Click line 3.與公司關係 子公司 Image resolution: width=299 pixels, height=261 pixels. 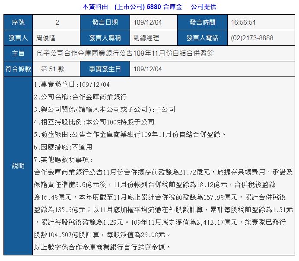coord(105,109)
